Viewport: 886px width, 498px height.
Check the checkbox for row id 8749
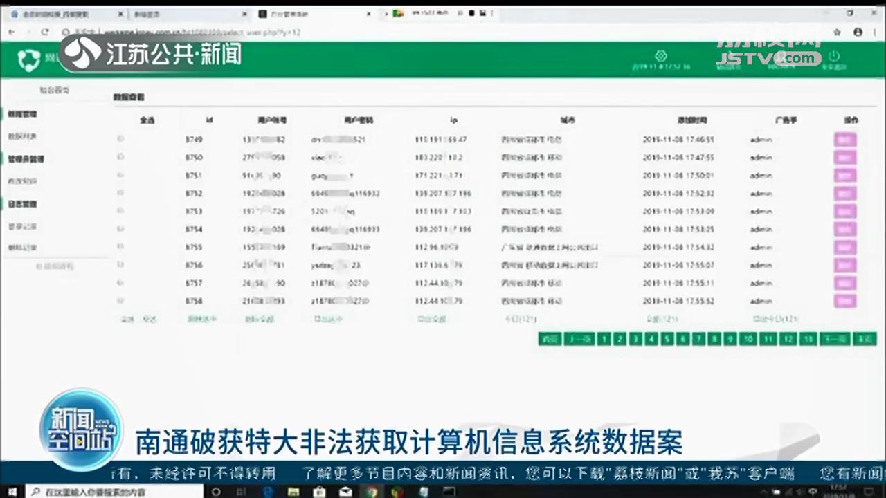tap(120, 138)
